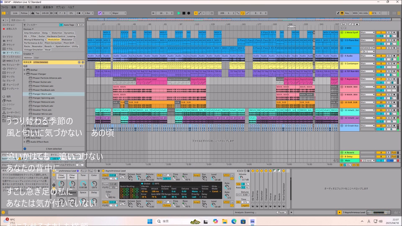Deactivate the 2 E-Piano Bas track activator
Image resolution: width=402 pixels, height=226 pixels.
[x=381, y=40]
